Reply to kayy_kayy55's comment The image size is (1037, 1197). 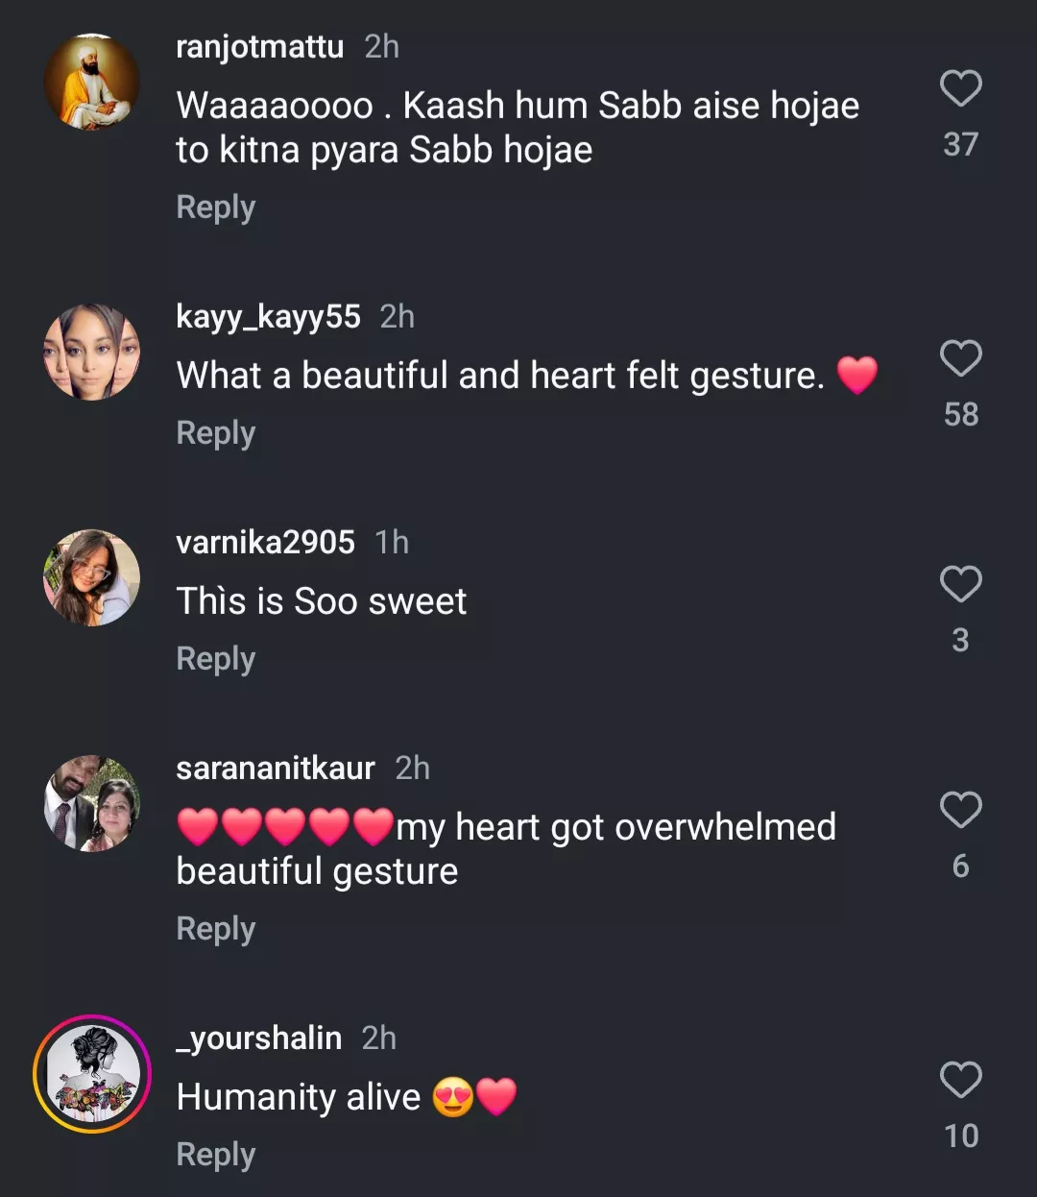pos(216,433)
